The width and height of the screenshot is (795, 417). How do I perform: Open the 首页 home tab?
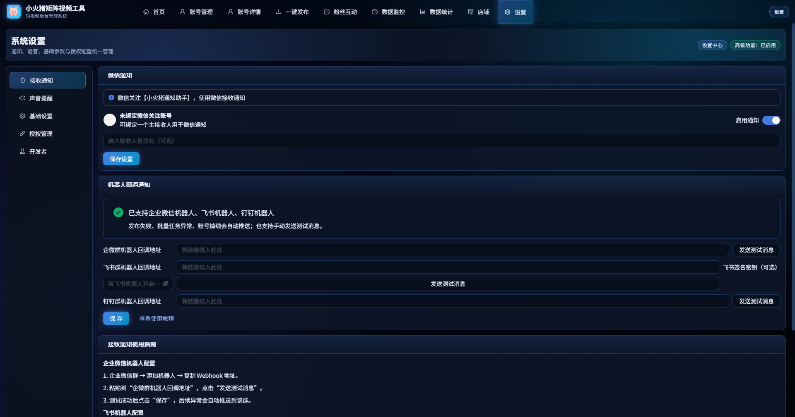154,12
